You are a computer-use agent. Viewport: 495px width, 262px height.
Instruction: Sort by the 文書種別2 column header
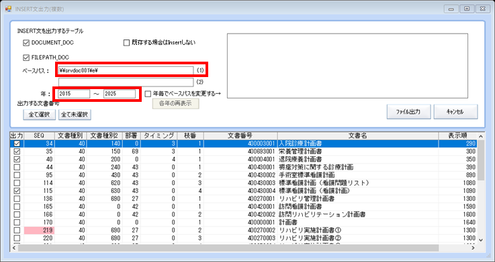tap(104, 136)
